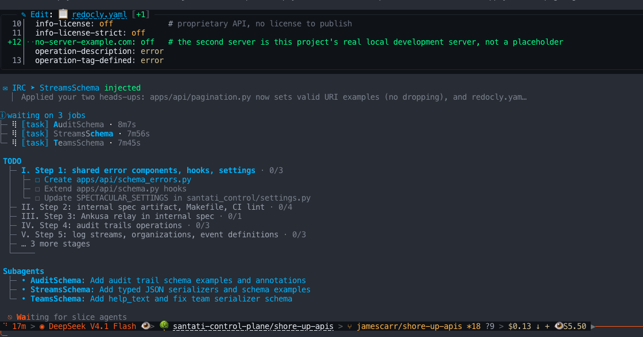Click the green 'injected' status word
Screen dimensions: 643x337
(x=122, y=88)
